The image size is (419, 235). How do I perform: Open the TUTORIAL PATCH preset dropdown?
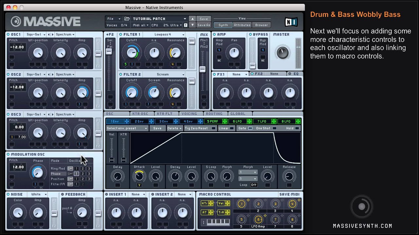(159, 19)
